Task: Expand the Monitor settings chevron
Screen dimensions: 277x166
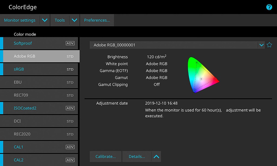Action: 45,20
